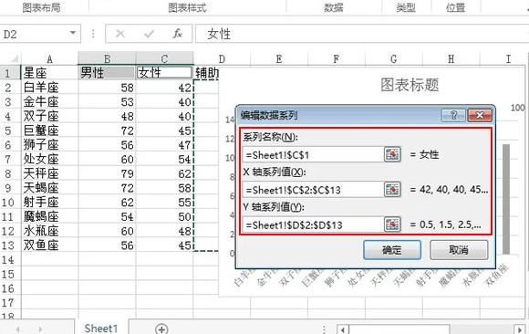
Task: Click cell 双鱼座
Action: point(49,245)
